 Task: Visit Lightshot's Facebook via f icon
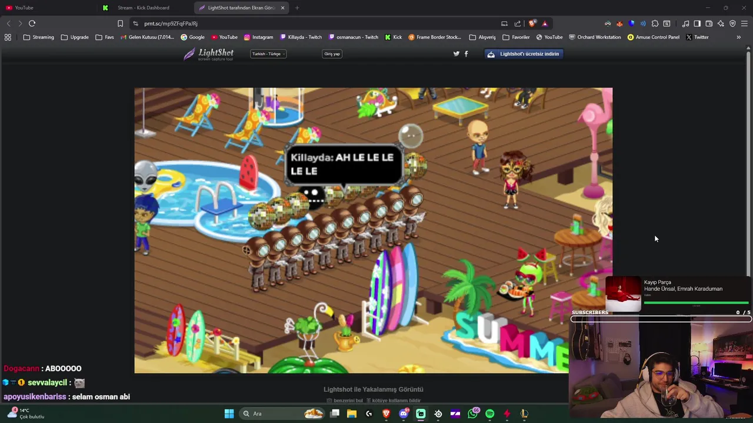(467, 53)
